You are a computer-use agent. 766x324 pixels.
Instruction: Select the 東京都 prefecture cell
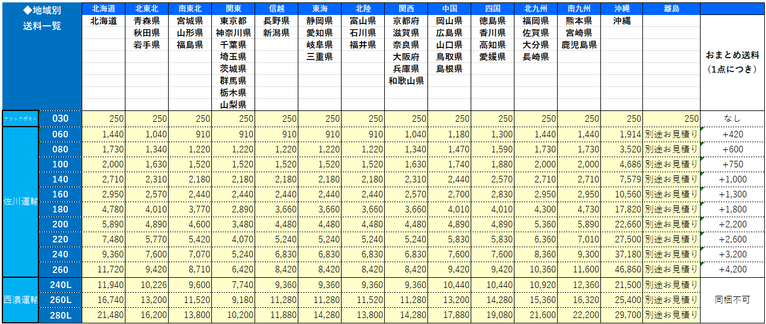point(233,20)
